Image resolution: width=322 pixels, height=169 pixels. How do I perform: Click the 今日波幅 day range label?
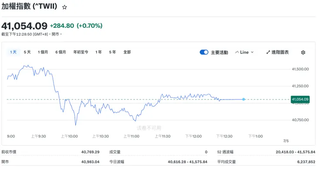117,162
